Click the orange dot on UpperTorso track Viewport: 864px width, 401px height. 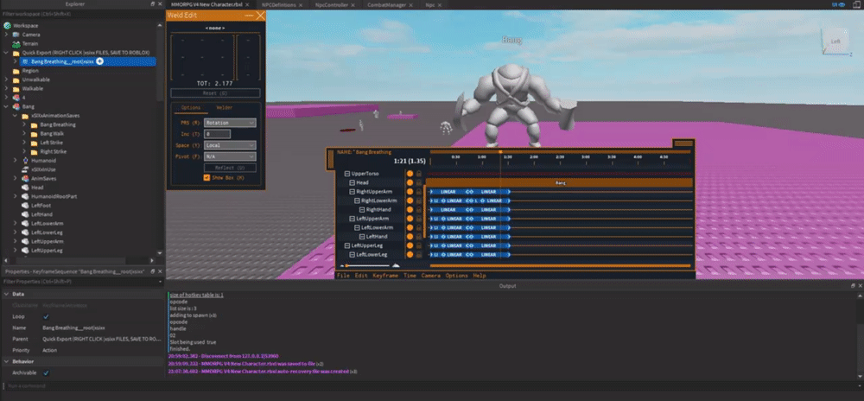[x=410, y=174]
